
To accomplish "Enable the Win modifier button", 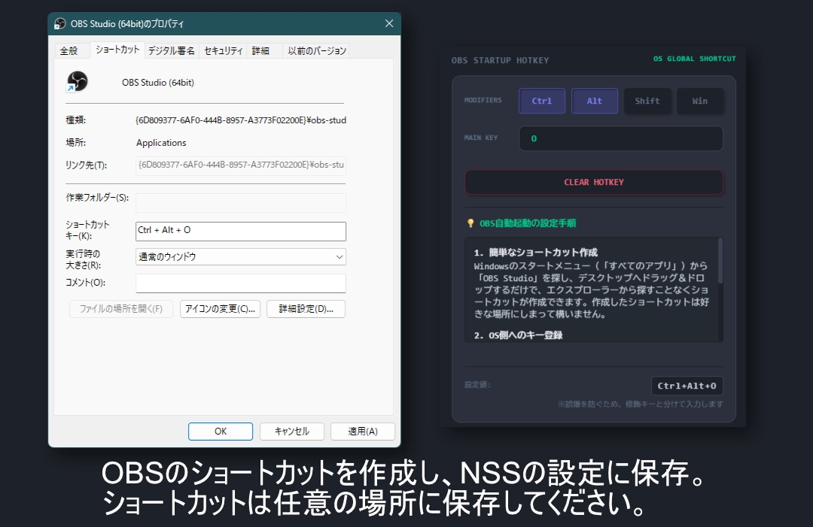I will pyautogui.click(x=700, y=101).
